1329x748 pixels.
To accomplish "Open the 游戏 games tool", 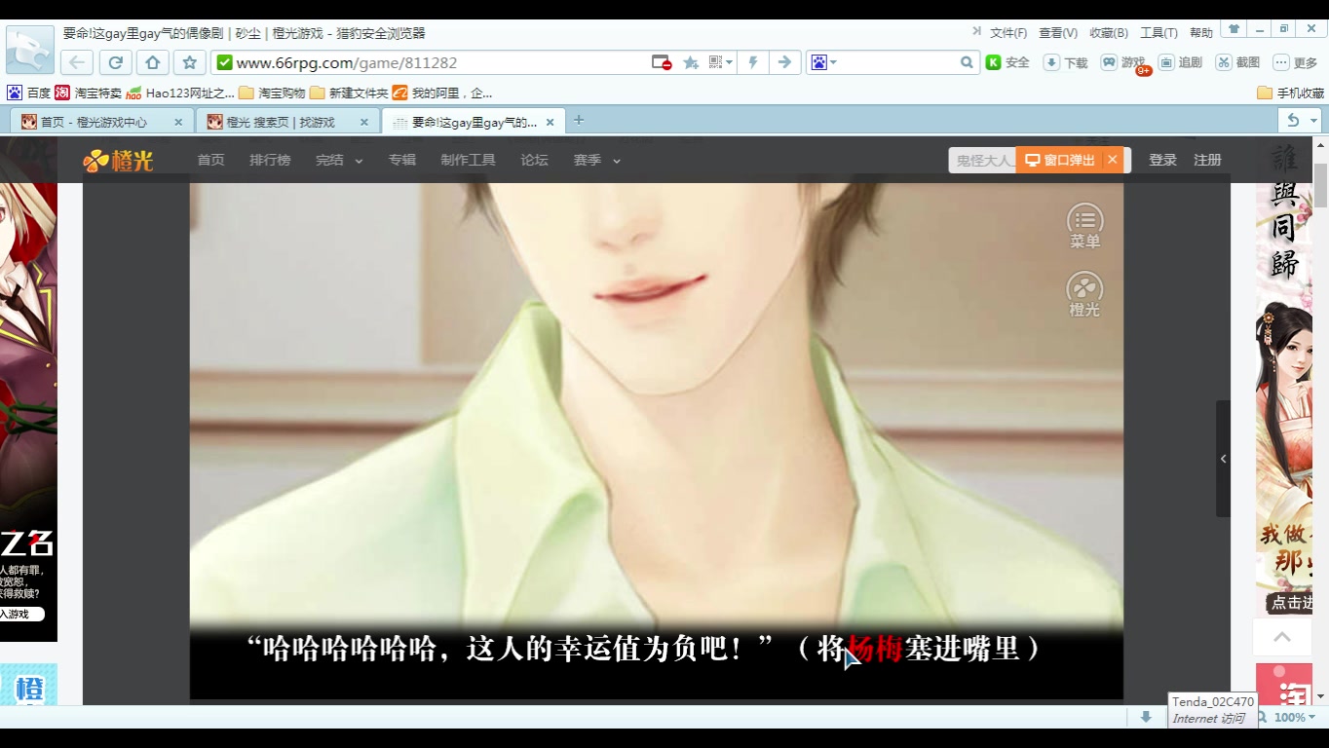I will pos(1124,62).
